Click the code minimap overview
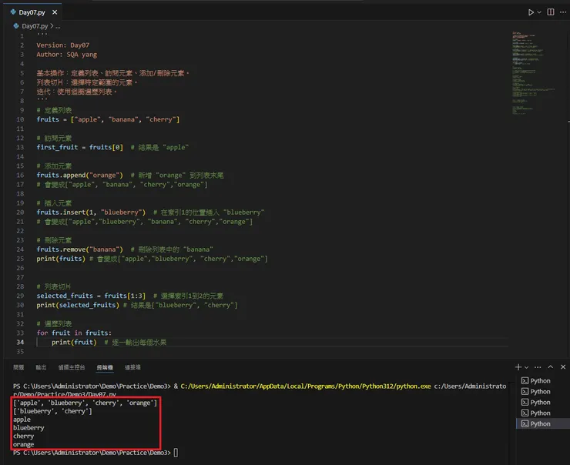Screen dimensions: 570x465 (532, 72)
